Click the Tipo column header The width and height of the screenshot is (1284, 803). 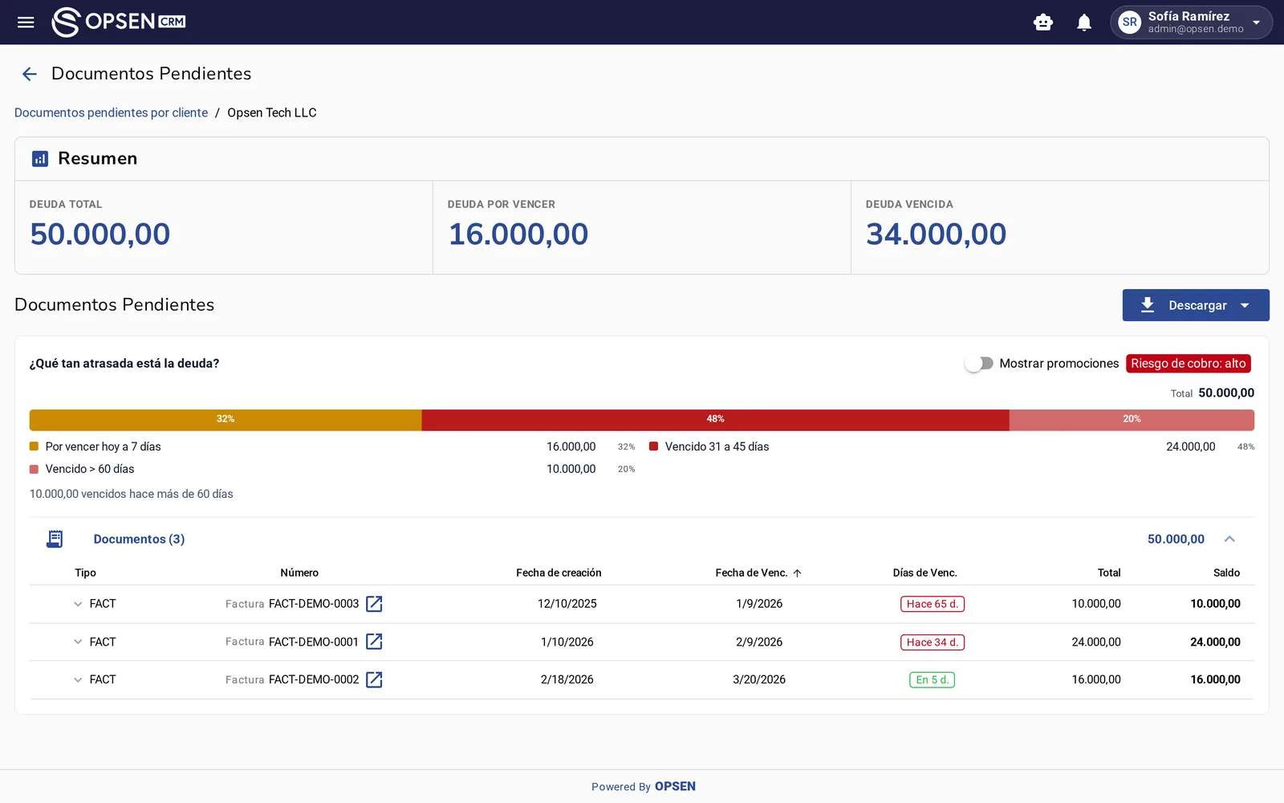click(x=85, y=573)
